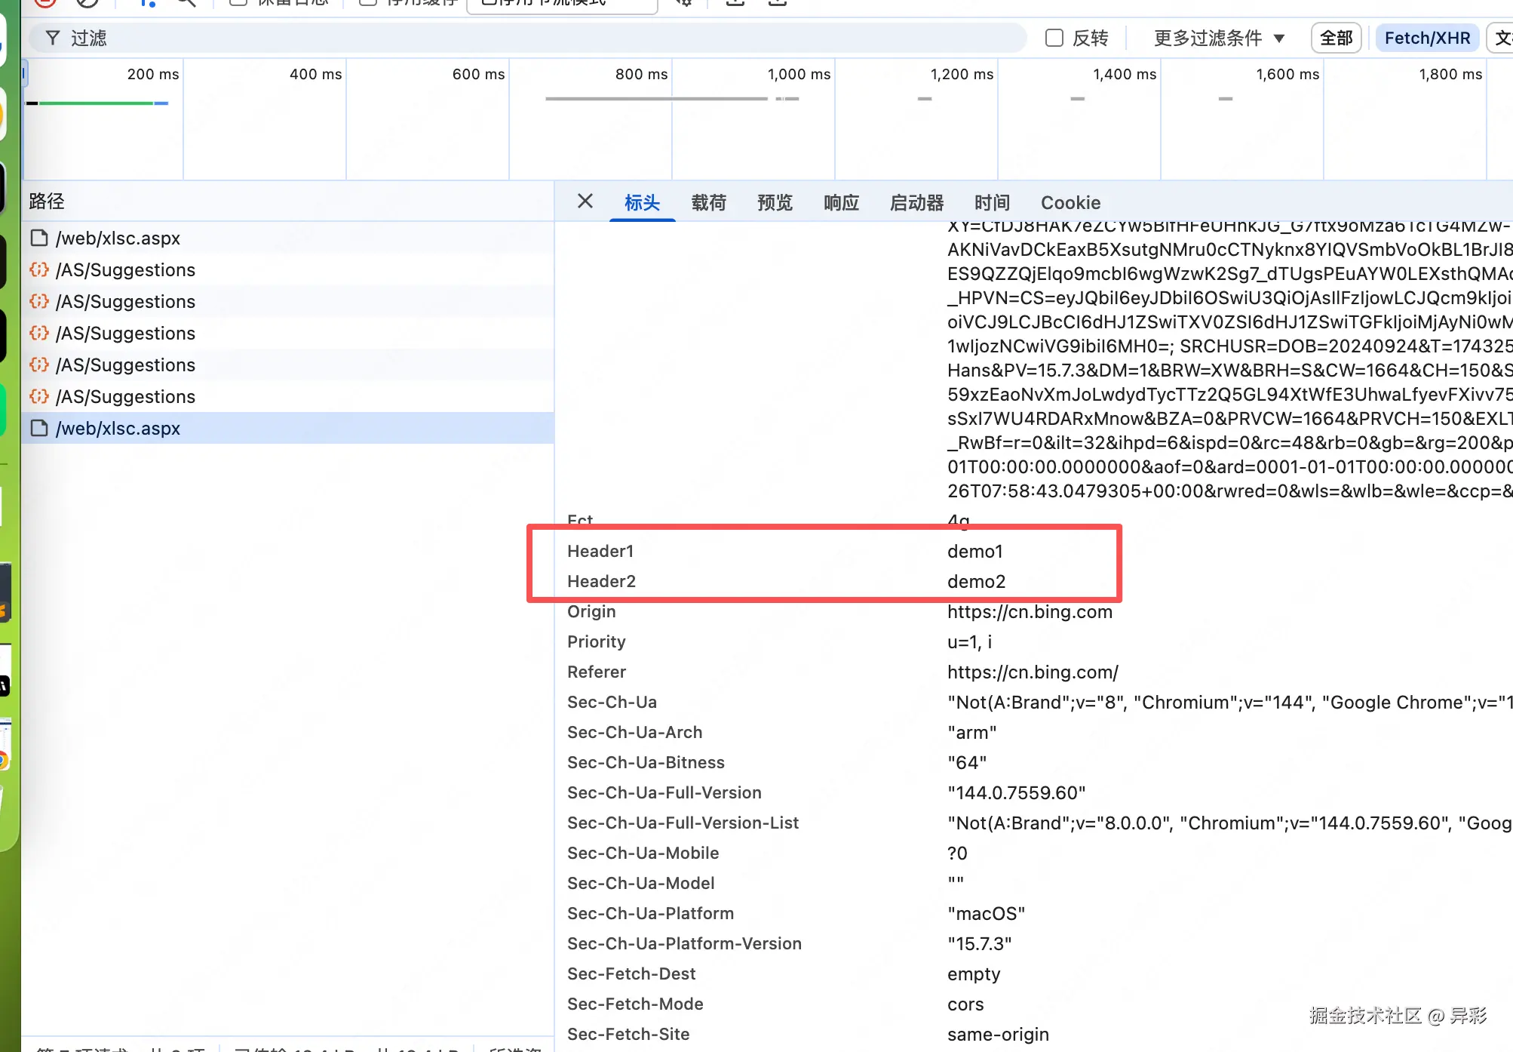Click JSON icon of first /AS/Suggestions request
Screen dimensions: 1513x1052
[x=39, y=270]
